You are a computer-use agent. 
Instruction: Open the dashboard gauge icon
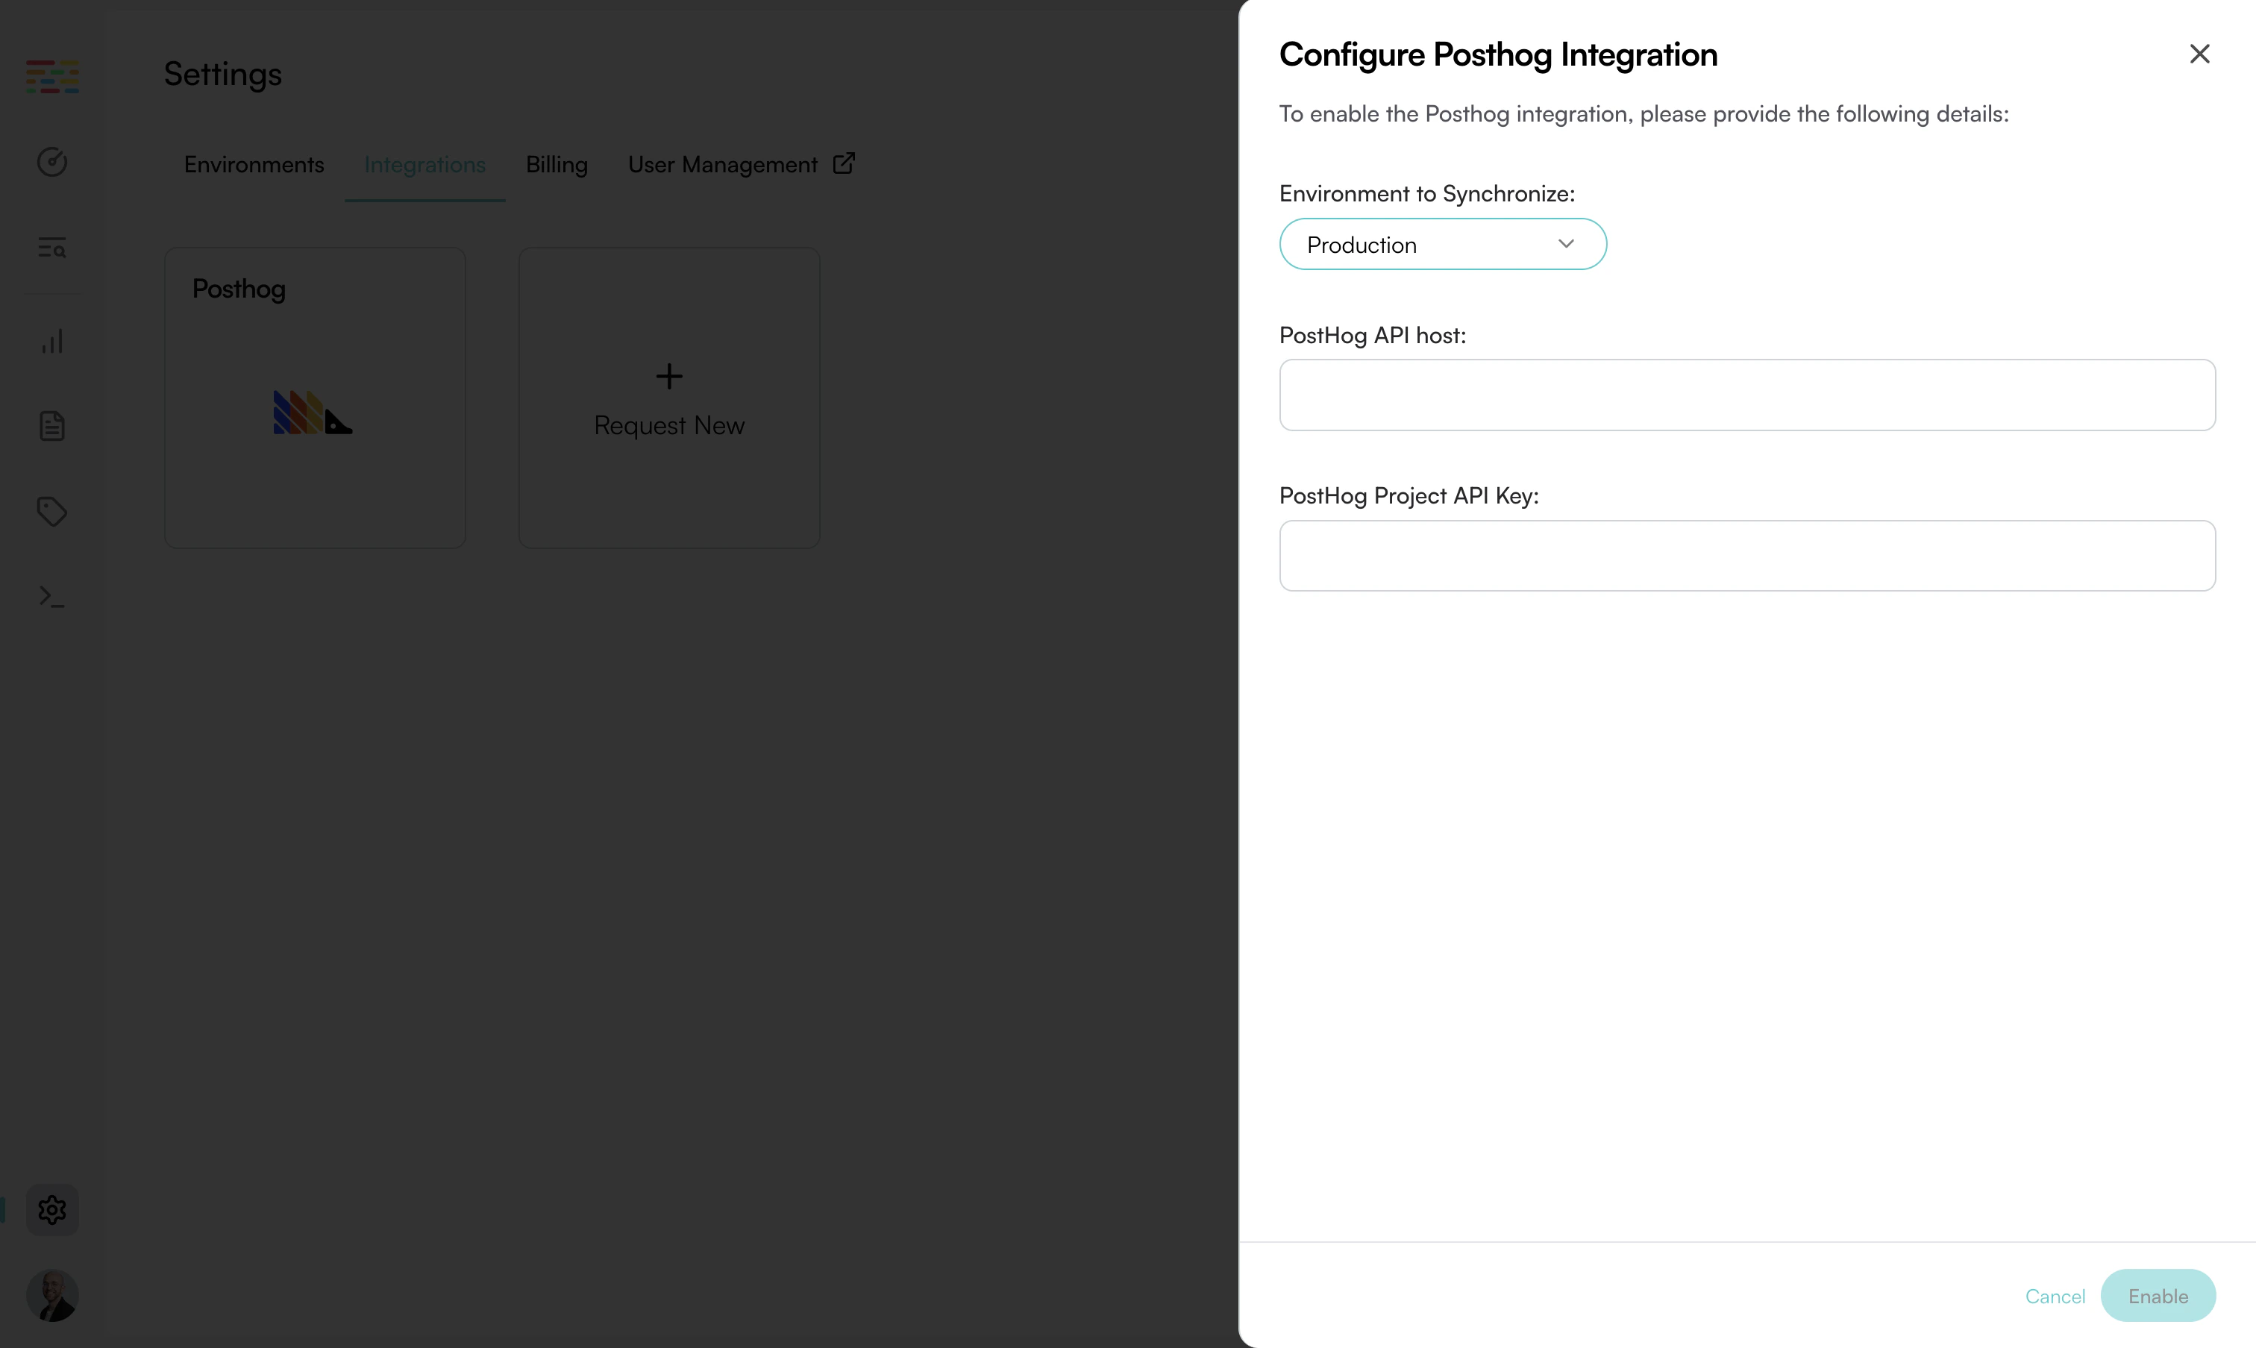coord(51,162)
